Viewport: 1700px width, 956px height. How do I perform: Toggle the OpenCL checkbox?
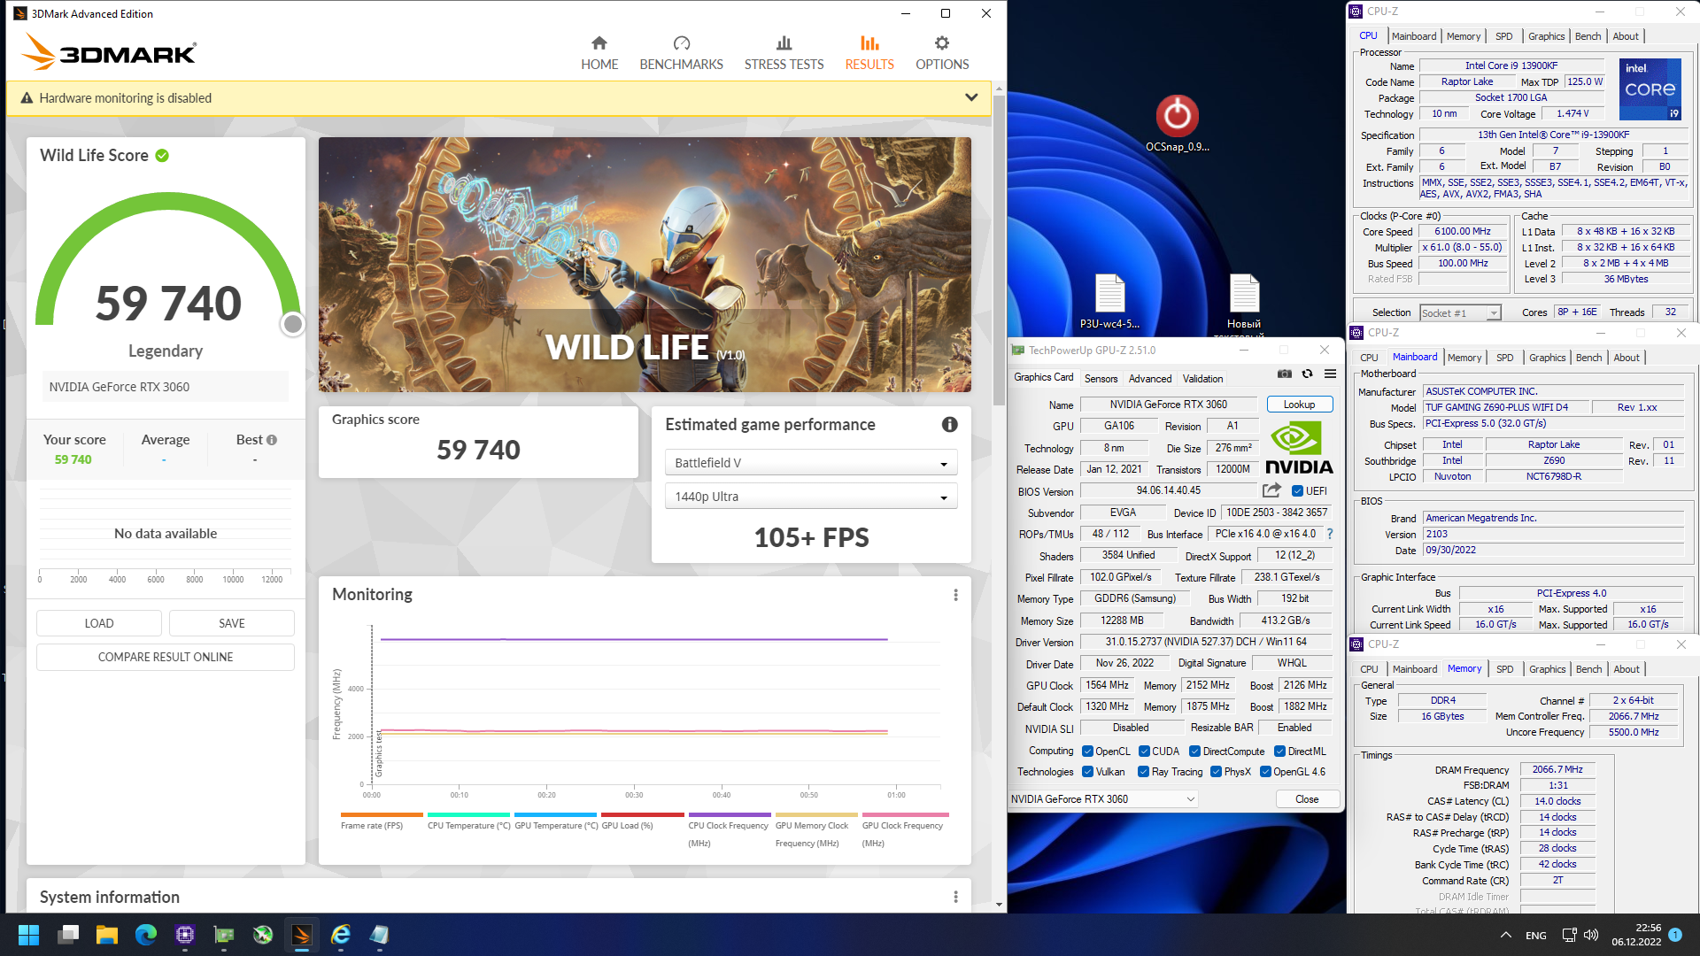tap(1087, 752)
